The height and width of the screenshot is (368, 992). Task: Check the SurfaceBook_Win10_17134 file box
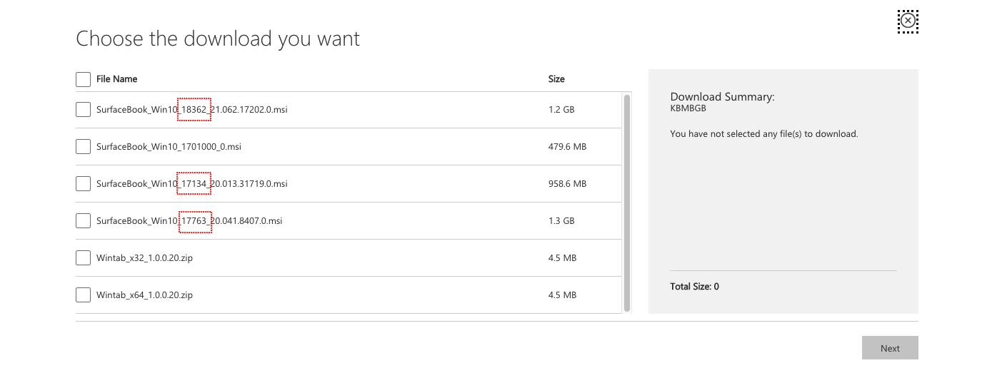pyautogui.click(x=83, y=184)
